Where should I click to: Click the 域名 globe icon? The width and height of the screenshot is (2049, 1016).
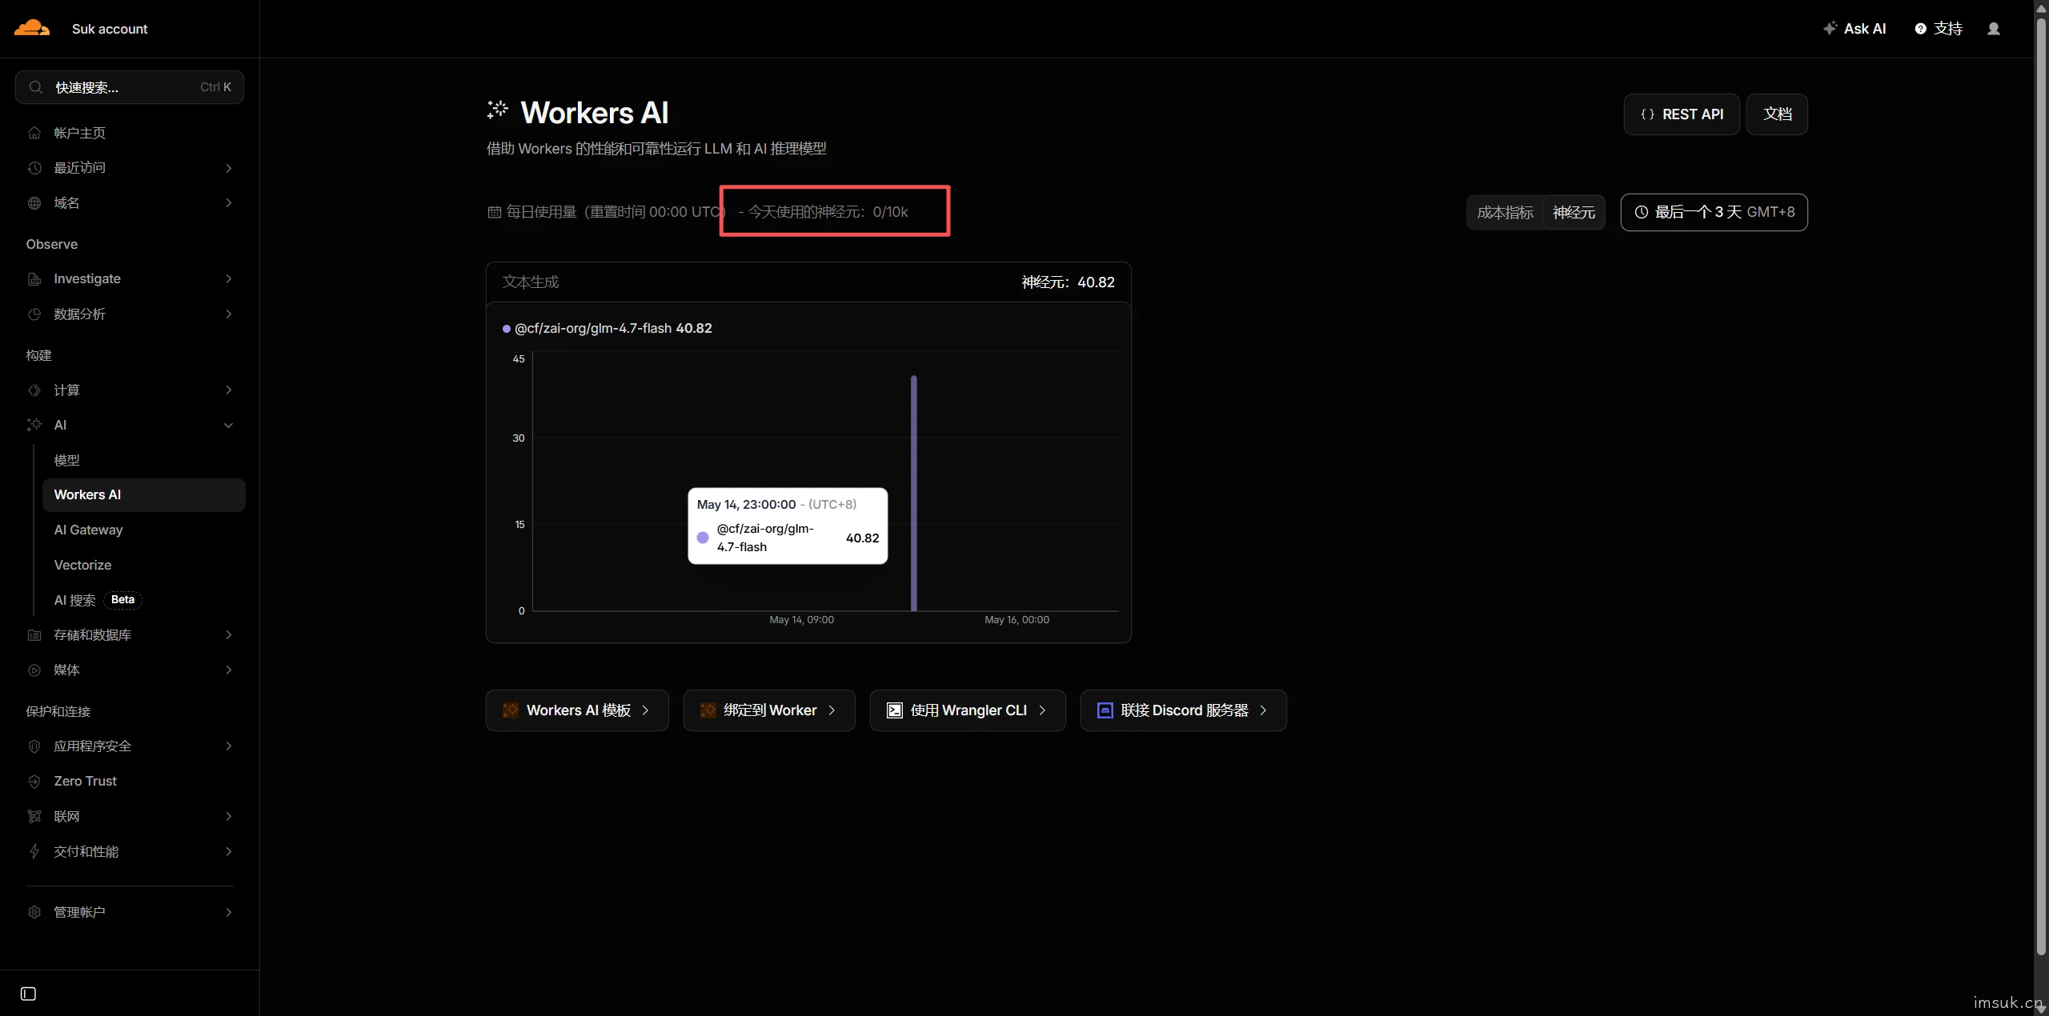pos(34,203)
